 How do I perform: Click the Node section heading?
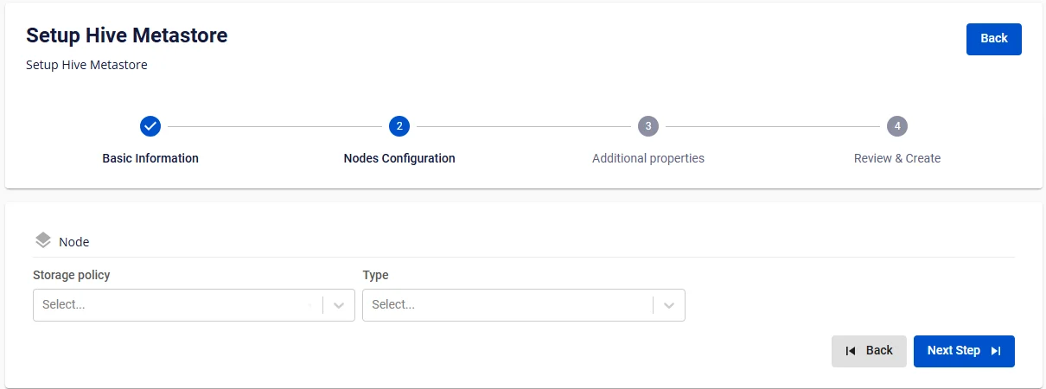(73, 242)
